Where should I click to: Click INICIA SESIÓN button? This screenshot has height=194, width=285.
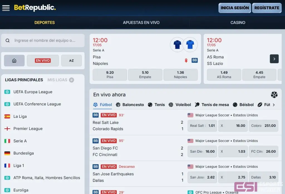[235, 8]
